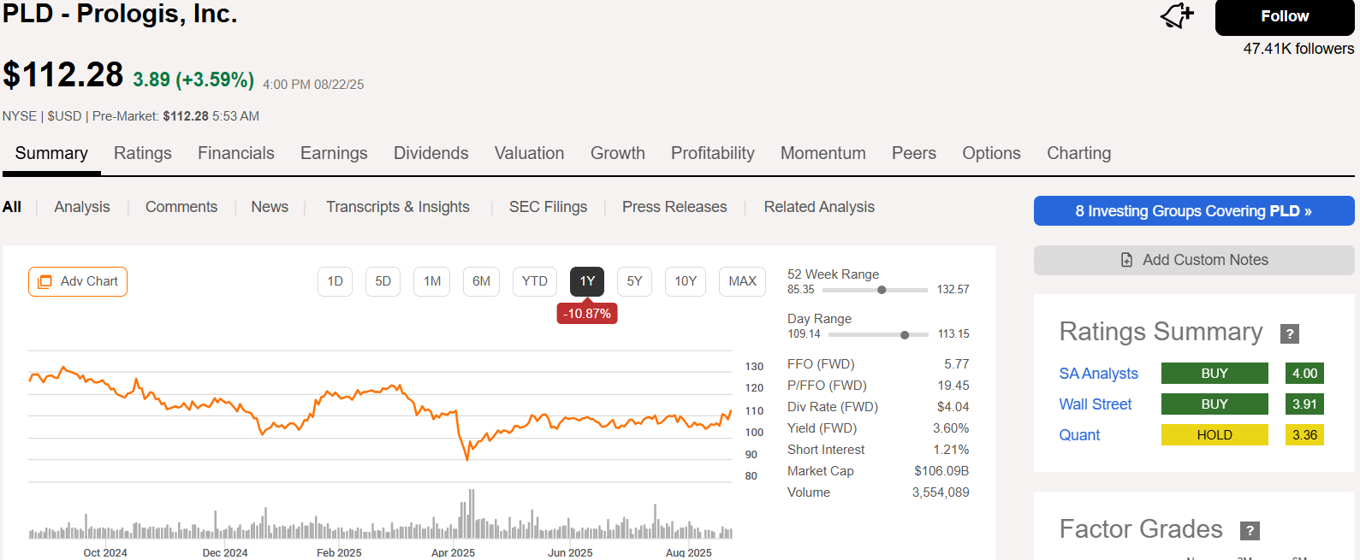Viewport: 1360px width, 560px height.
Task: Select the 1D chart range
Action: [336, 281]
